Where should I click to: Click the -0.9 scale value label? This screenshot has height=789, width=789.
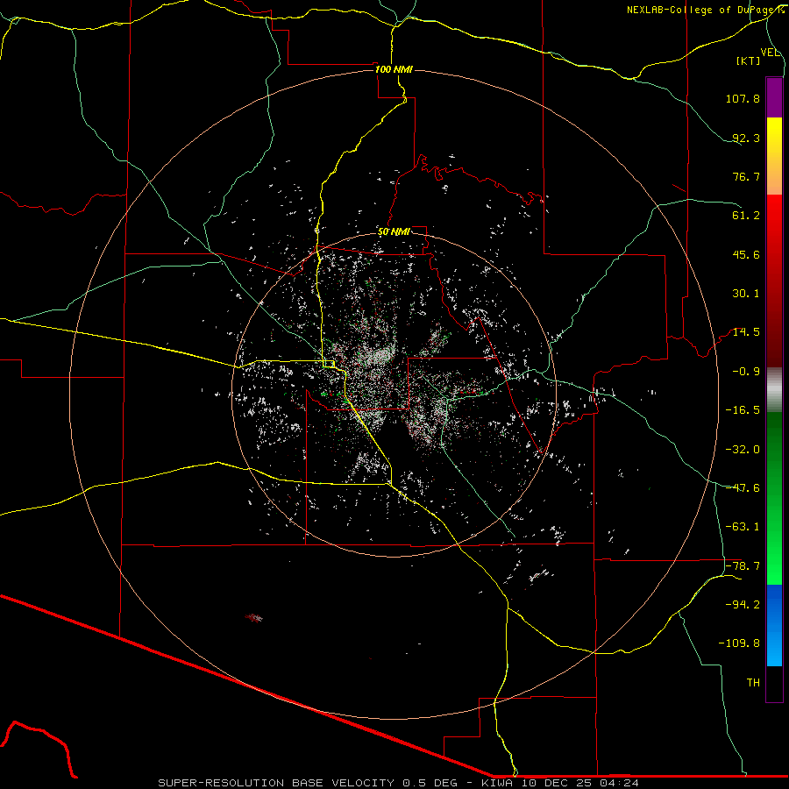point(748,371)
